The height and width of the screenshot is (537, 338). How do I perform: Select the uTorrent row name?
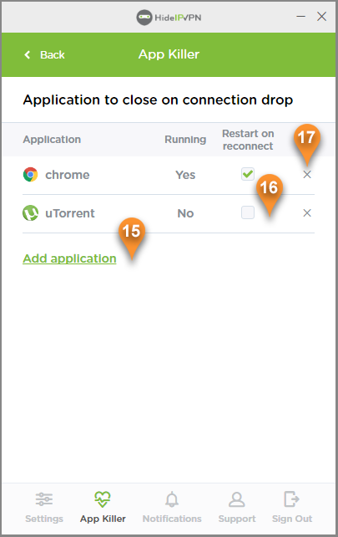pyautogui.click(x=70, y=213)
